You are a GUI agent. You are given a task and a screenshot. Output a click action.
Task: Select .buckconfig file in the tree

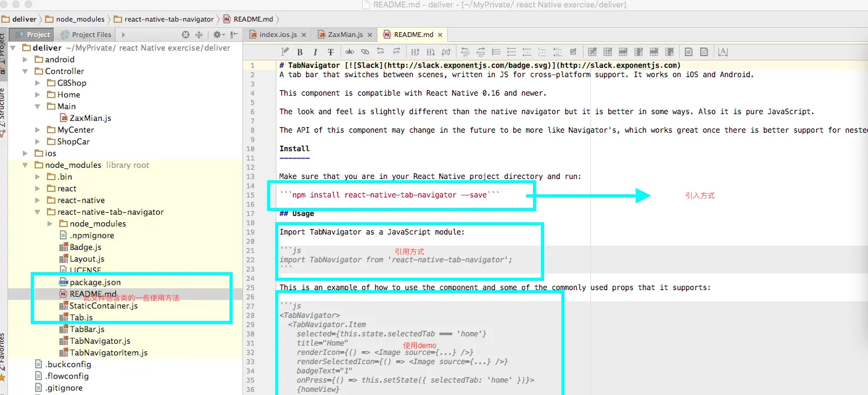point(63,365)
